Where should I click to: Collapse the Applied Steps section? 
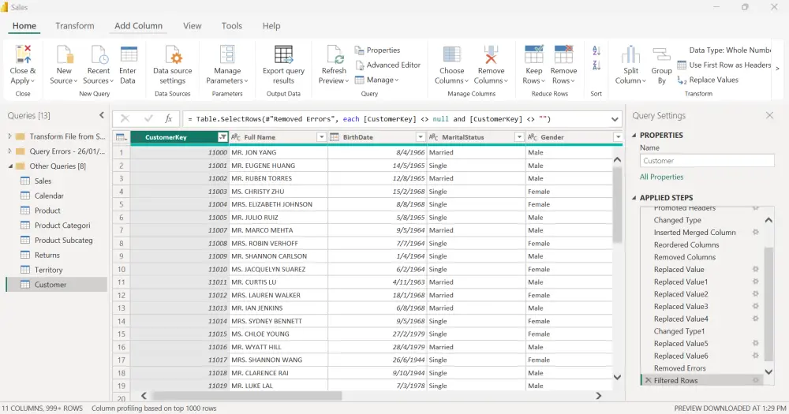point(634,197)
